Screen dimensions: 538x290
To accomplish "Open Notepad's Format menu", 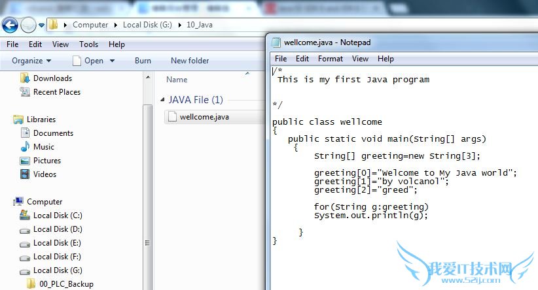I will tap(331, 59).
